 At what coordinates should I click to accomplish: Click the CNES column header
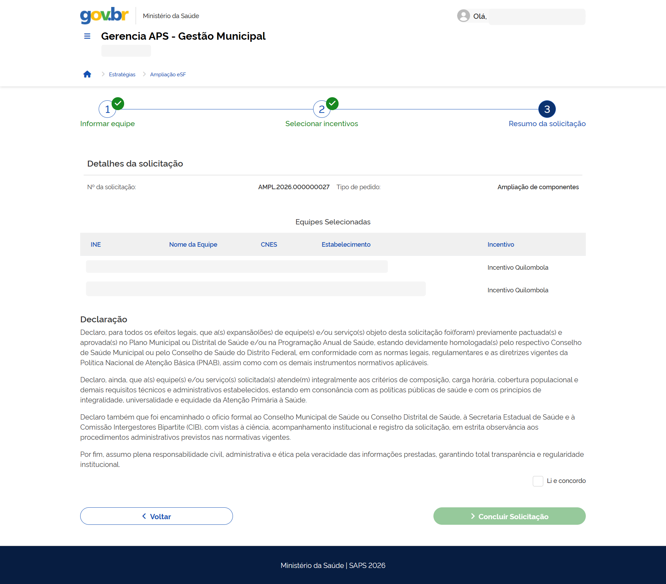[x=268, y=245]
